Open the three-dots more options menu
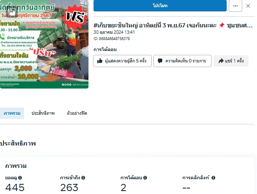This screenshot has width=257, height=194. [x=236, y=6]
